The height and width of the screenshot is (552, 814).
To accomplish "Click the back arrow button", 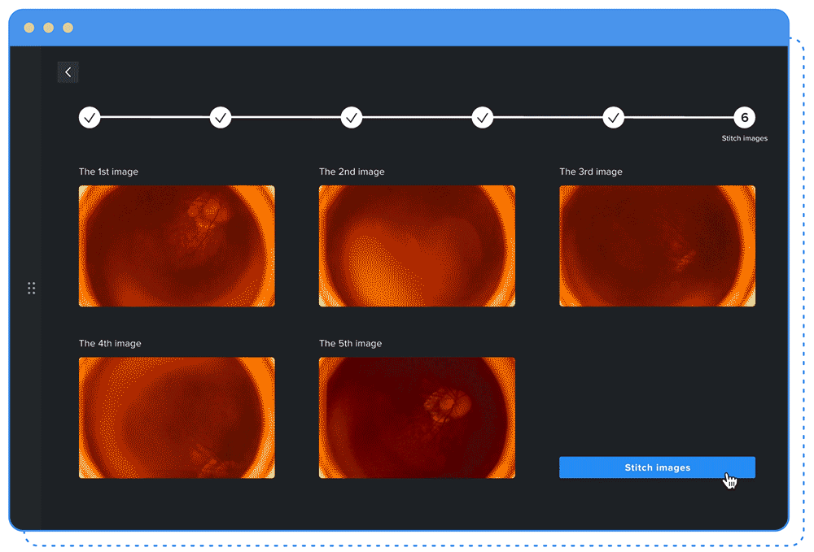I will [x=68, y=72].
